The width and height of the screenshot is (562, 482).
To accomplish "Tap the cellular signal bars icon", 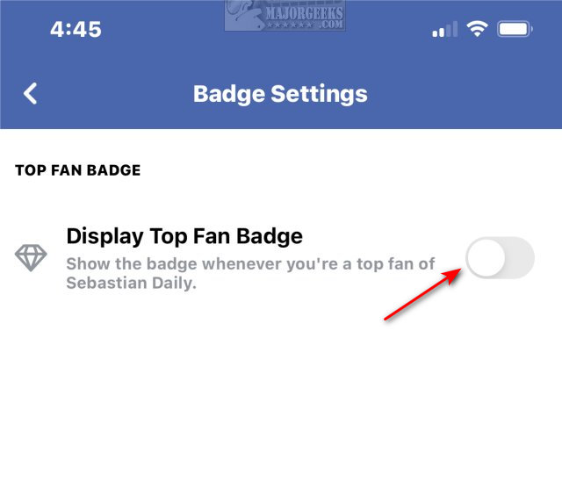I will pos(445,31).
